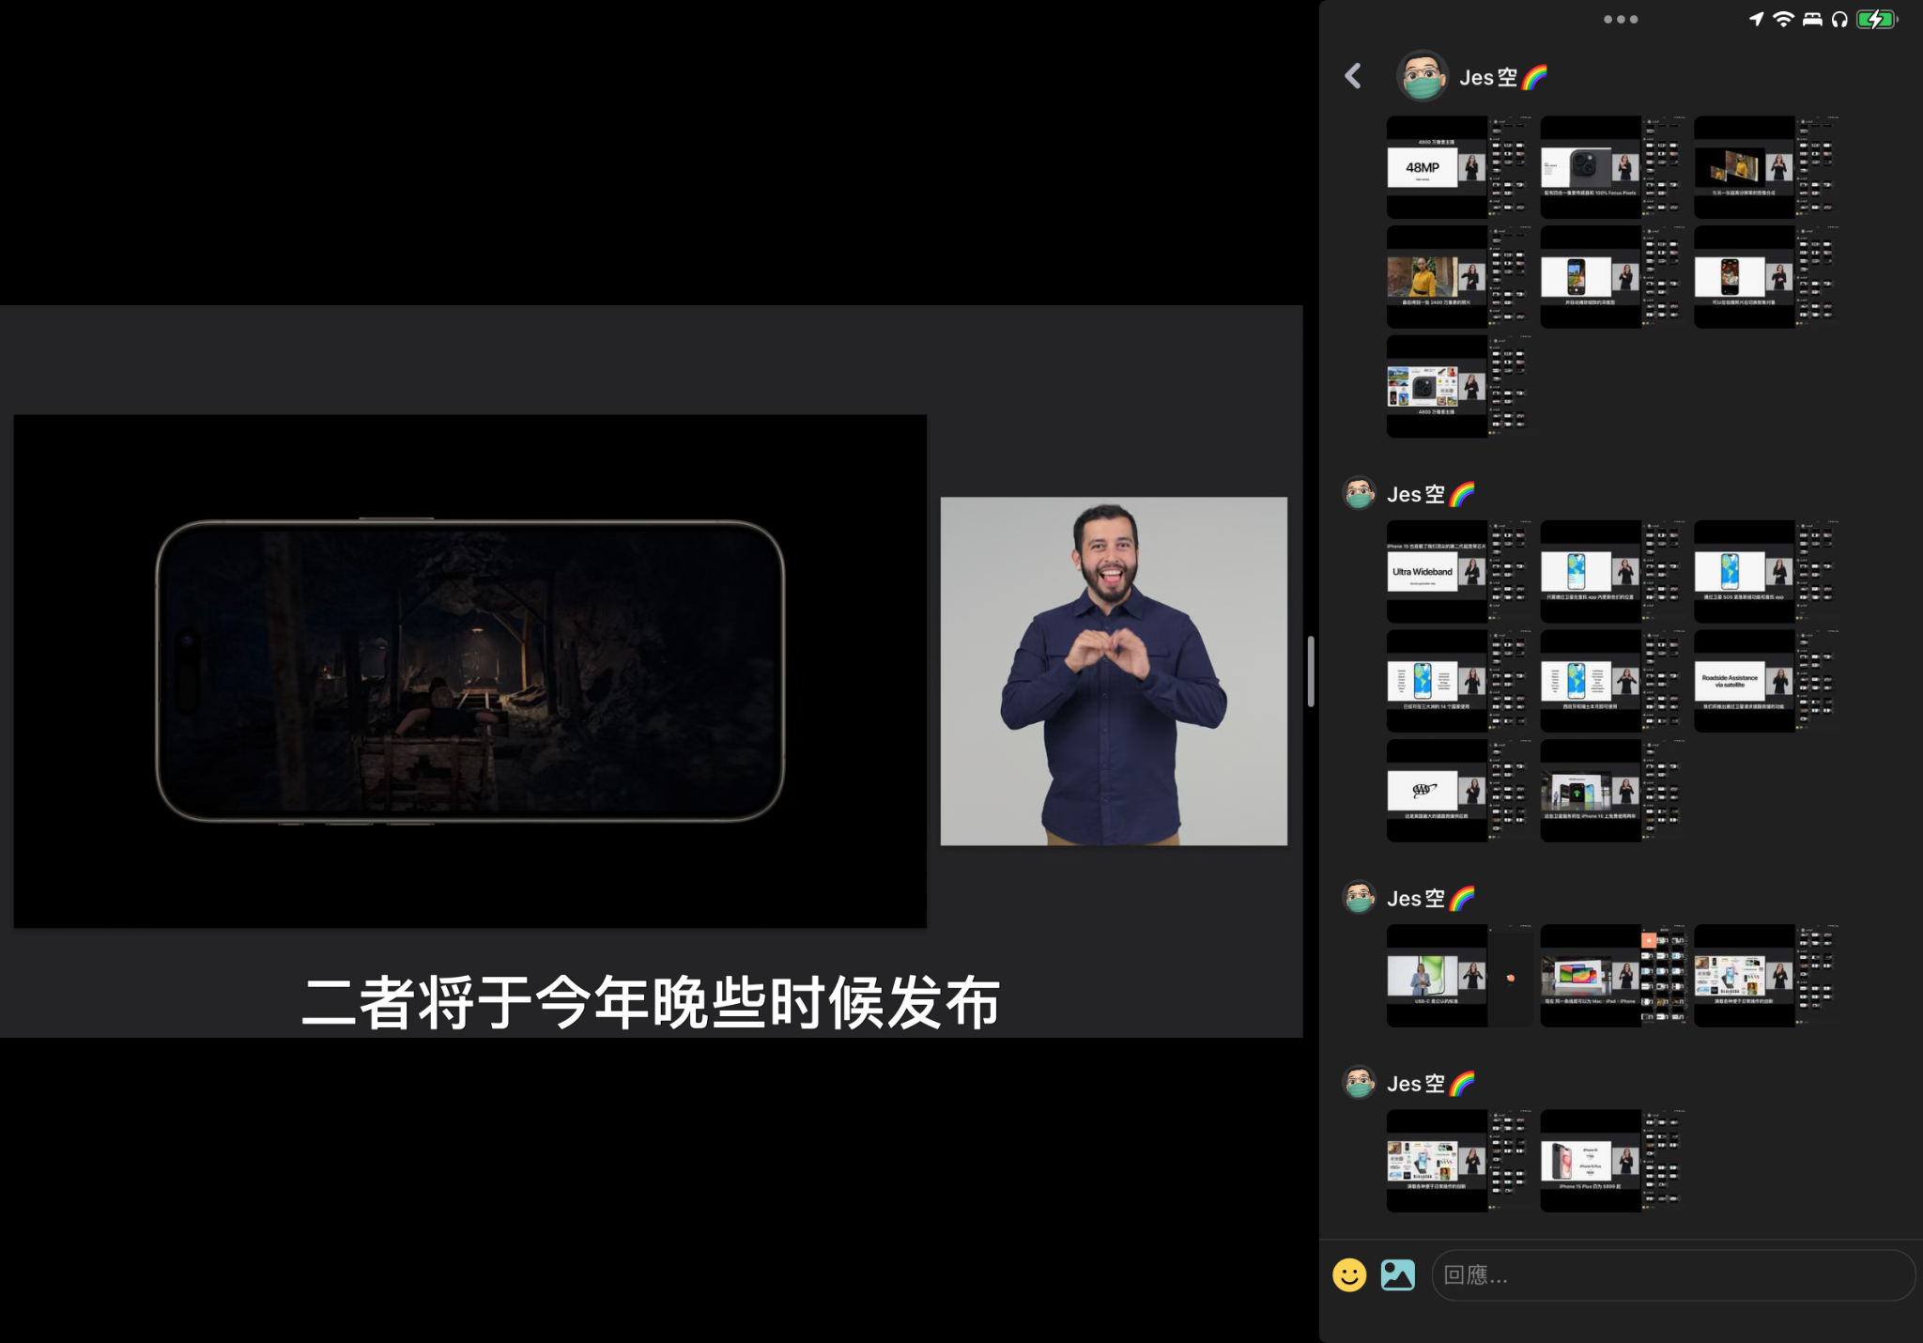Open the Ultra Wideband slide thumbnail
The height and width of the screenshot is (1343, 1923).
point(1458,571)
